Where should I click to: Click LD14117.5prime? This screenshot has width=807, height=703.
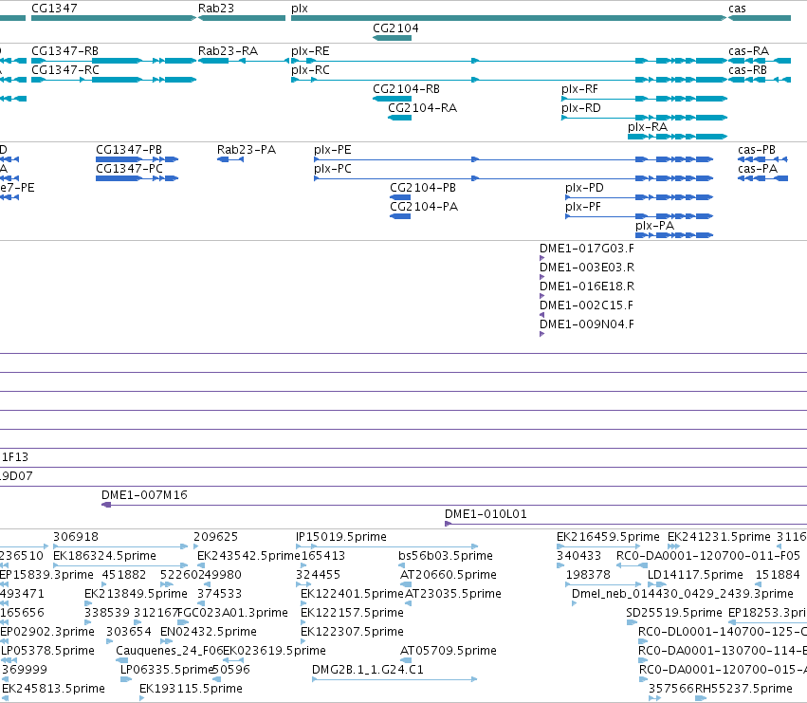(x=657, y=584)
